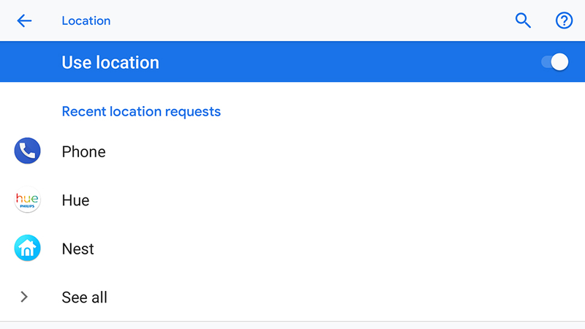Open Hue entry in location requests
The image size is (585, 329).
click(292, 200)
